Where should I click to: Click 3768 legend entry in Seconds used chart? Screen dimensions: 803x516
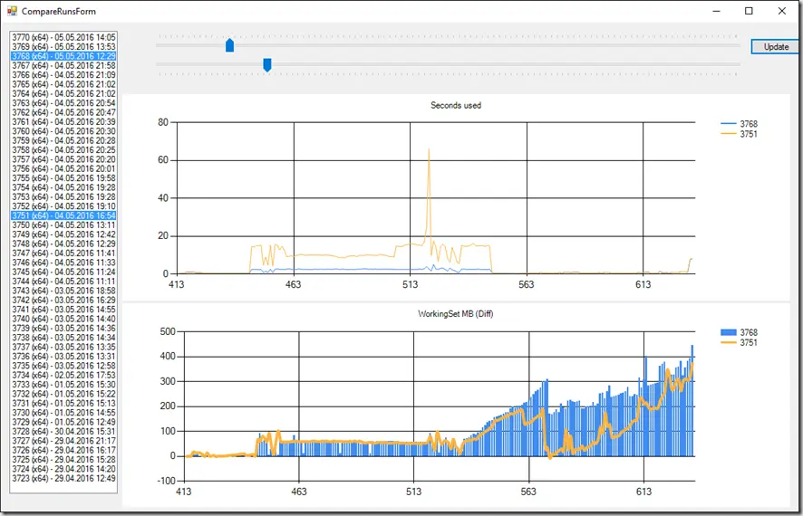739,124
